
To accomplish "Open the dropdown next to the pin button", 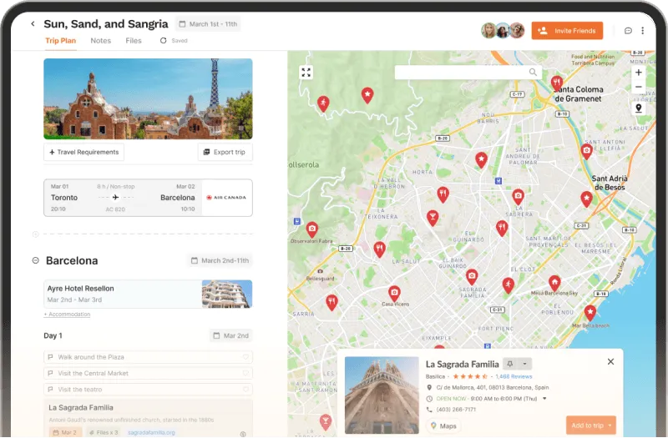I will [x=524, y=364].
